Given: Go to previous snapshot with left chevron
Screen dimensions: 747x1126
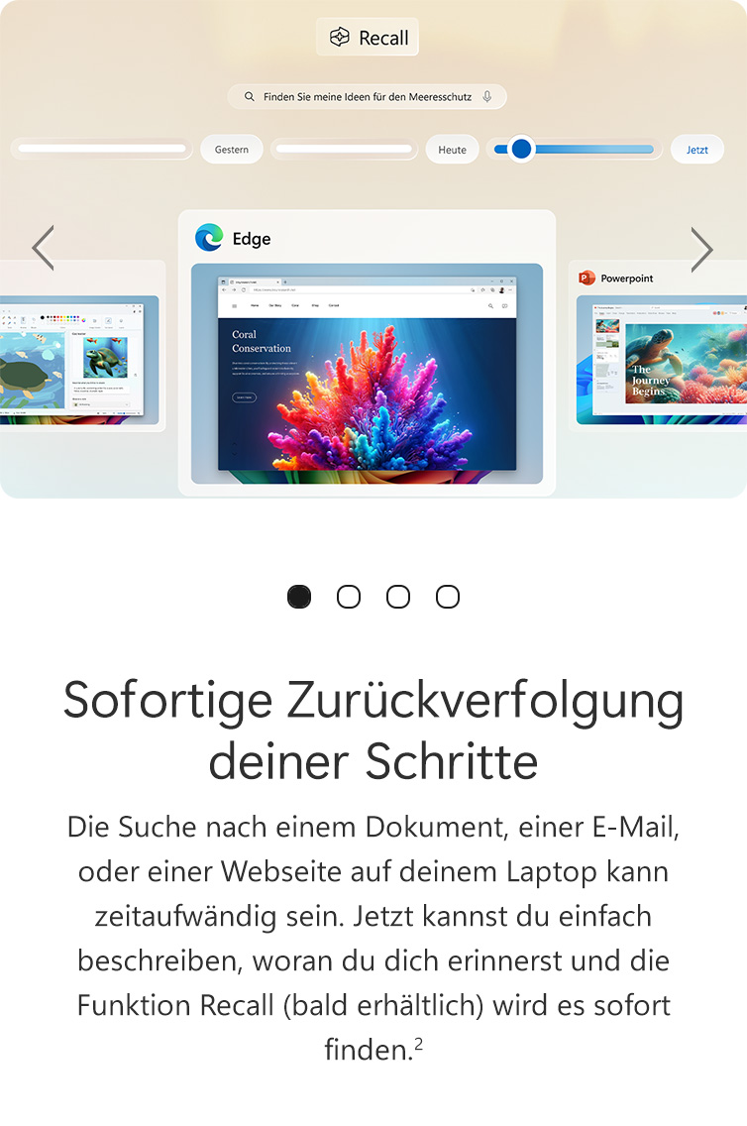Looking at the screenshot, I should [43, 248].
